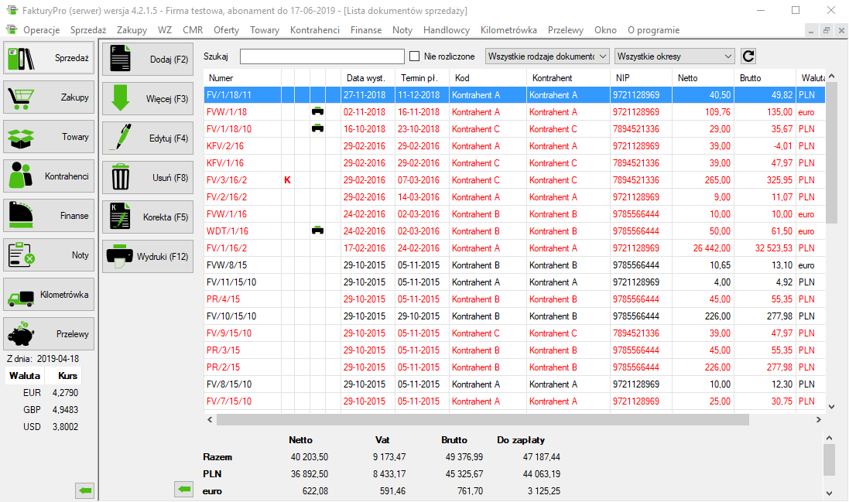Click the Dodaj (F2) button
This screenshot has width=849, height=502.
[148, 59]
